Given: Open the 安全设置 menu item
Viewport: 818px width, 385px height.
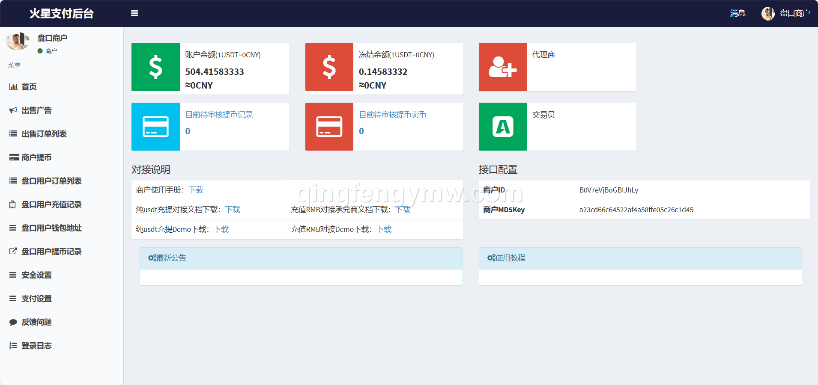Looking at the screenshot, I should (x=62, y=275).
